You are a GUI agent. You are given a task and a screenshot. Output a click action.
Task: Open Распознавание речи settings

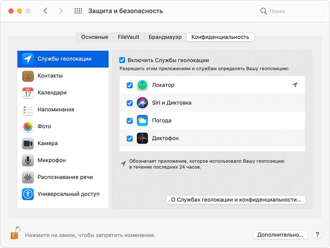tap(65, 177)
